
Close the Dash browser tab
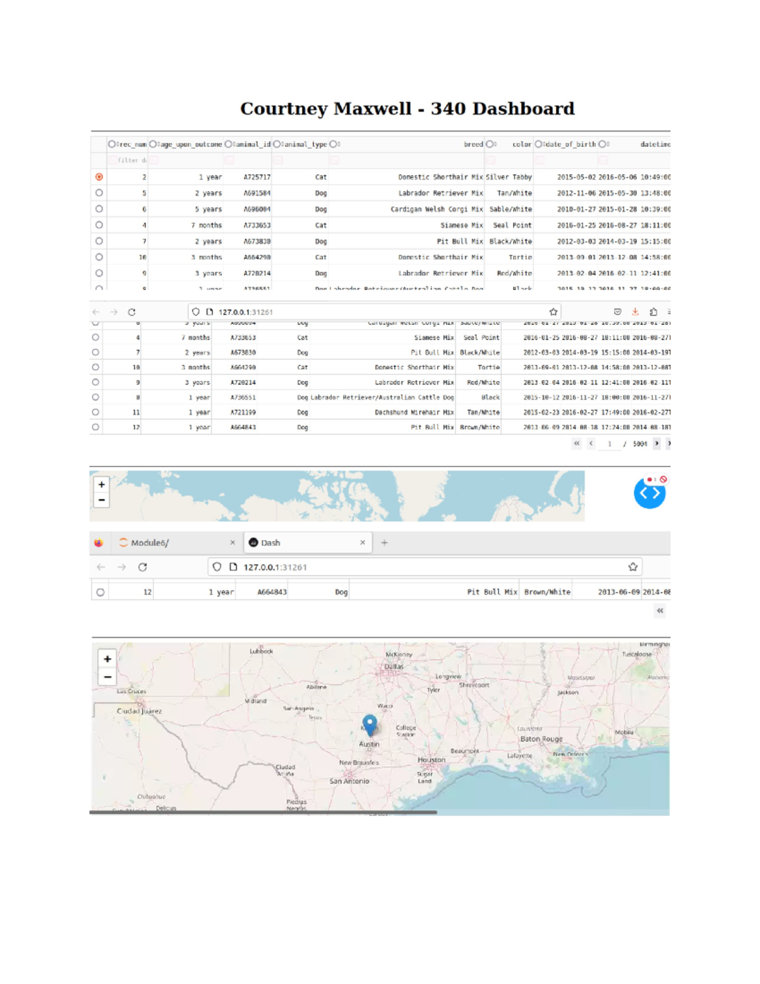(x=362, y=542)
